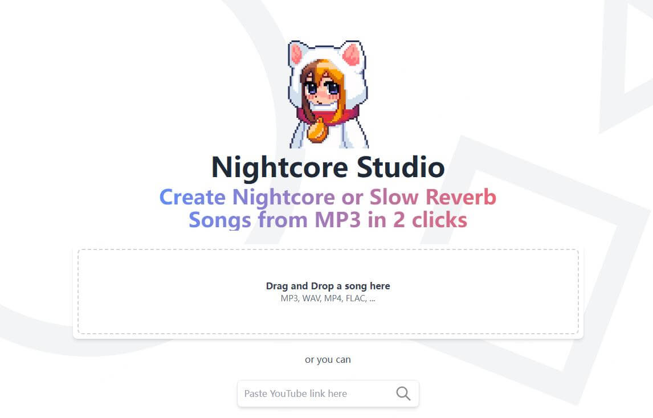Click 'Songs from' in the tagline
Image resolution: width=653 pixels, height=418 pixels.
point(248,220)
